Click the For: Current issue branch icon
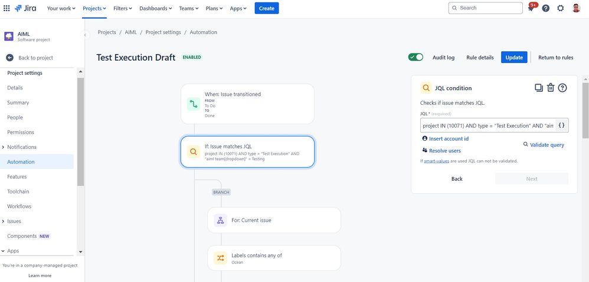The height and width of the screenshot is (282, 589). (220, 220)
